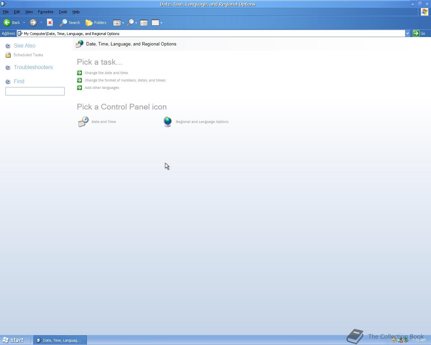The height and width of the screenshot is (345, 431).
Task: Click the Find text input box
Action: (35, 91)
